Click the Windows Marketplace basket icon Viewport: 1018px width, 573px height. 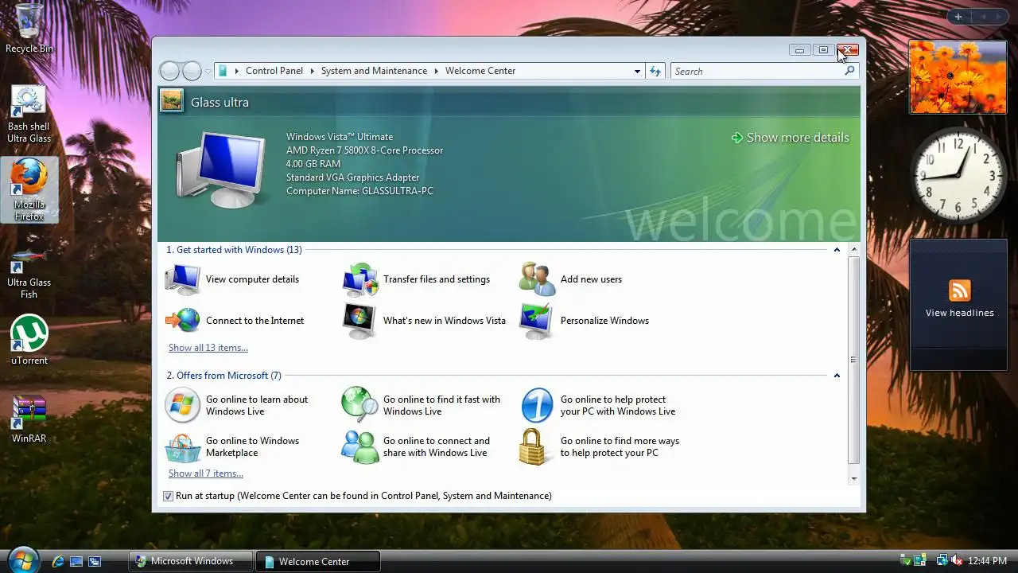[x=183, y=447]
